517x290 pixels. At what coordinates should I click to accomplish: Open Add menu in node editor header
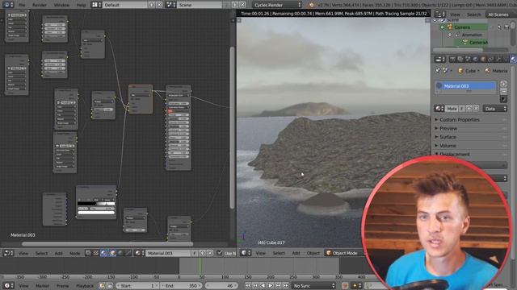58,253
